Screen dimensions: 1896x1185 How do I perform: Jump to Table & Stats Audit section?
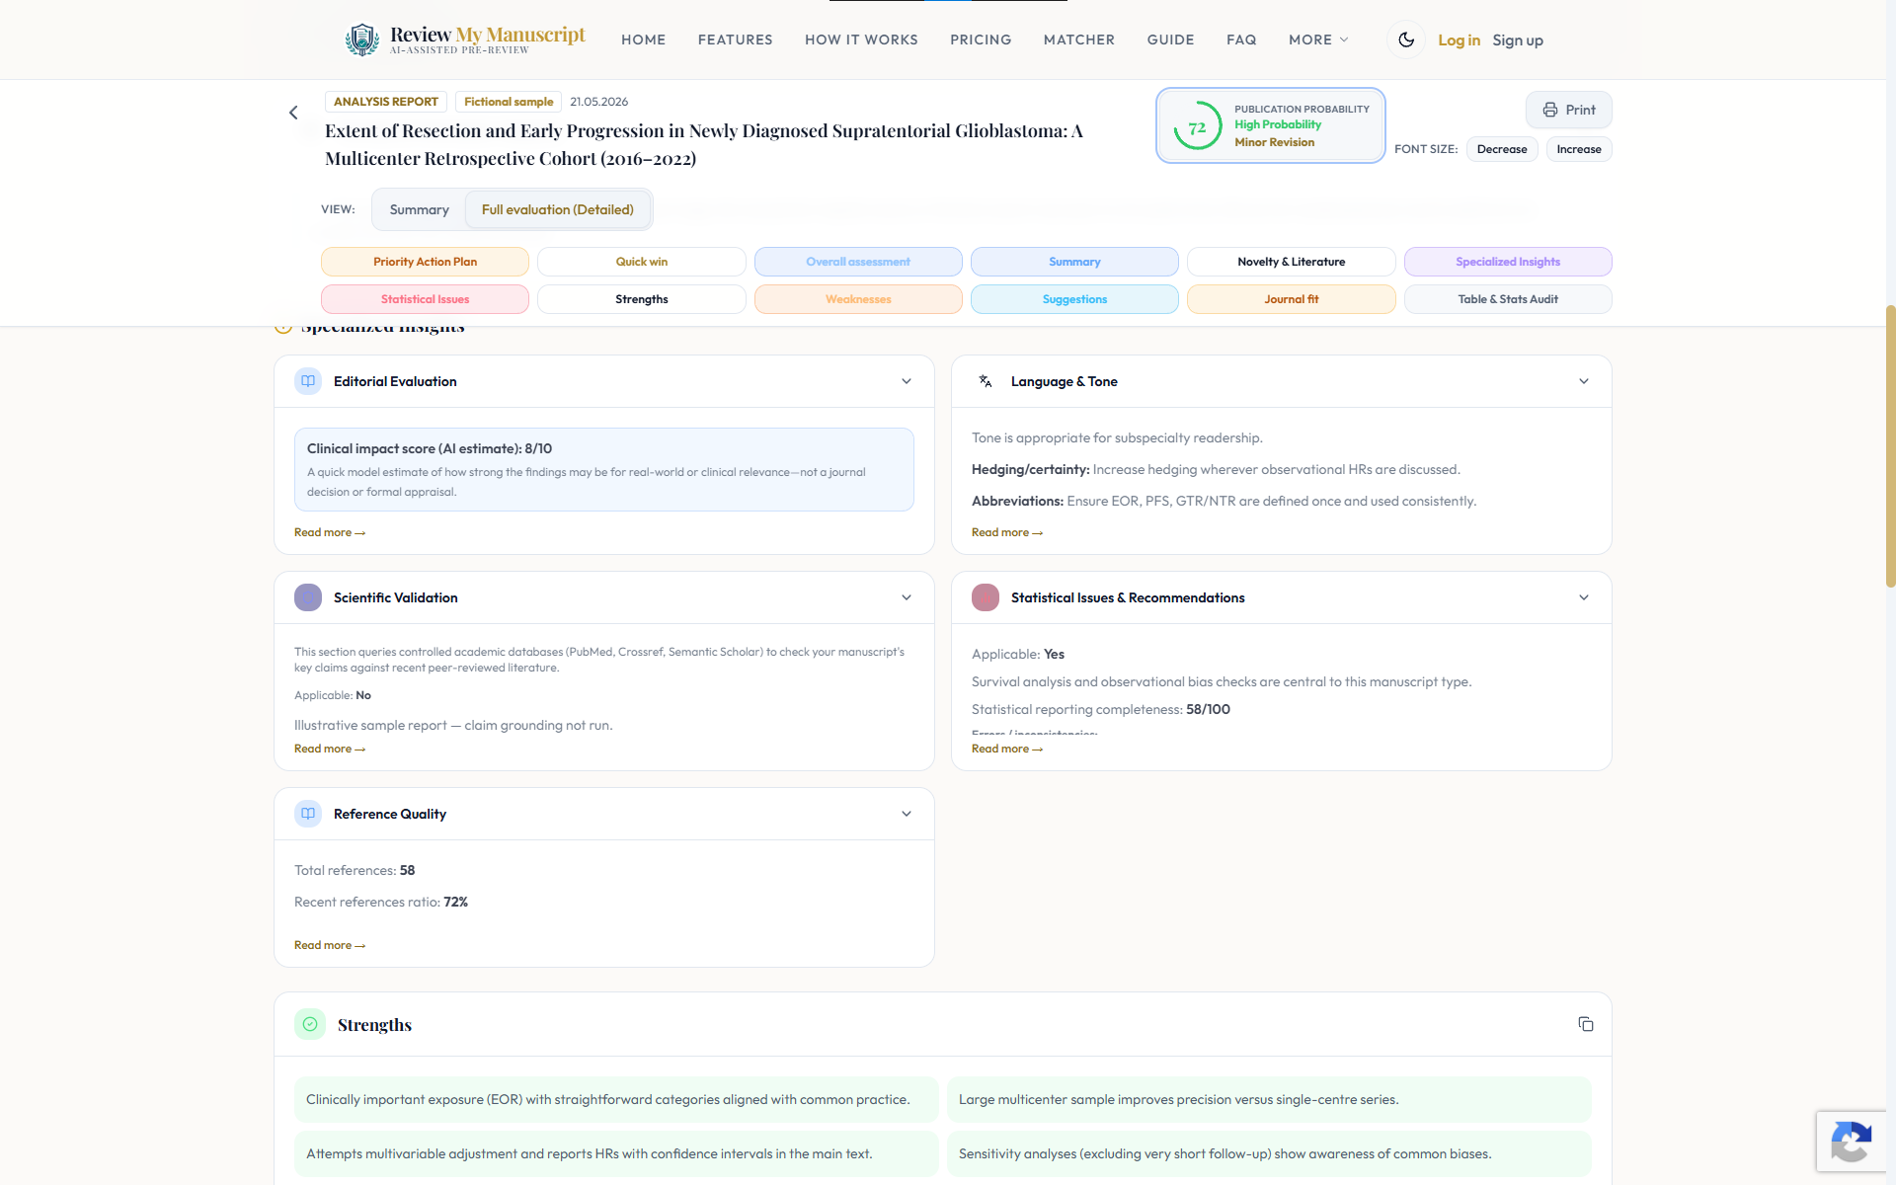point(1508,299)
